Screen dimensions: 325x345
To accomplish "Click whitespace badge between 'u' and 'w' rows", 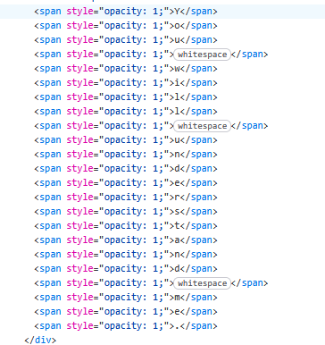I will click(202, 55).
